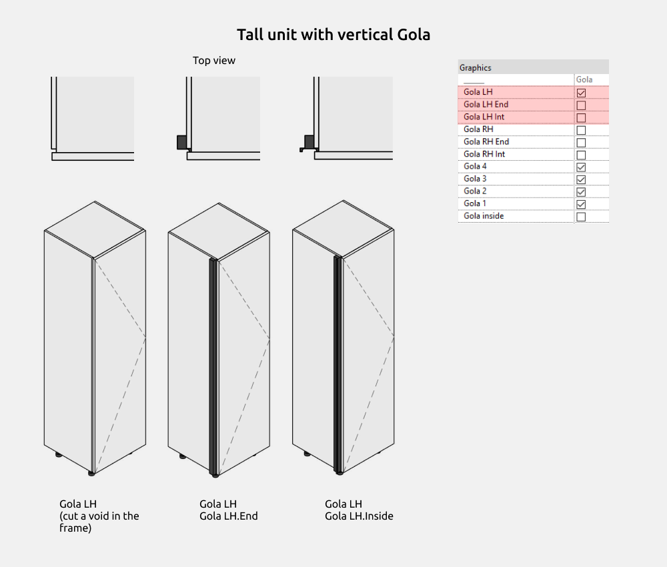
Task: Enable the Gola RH checkbox
Action: pos(581,130)
